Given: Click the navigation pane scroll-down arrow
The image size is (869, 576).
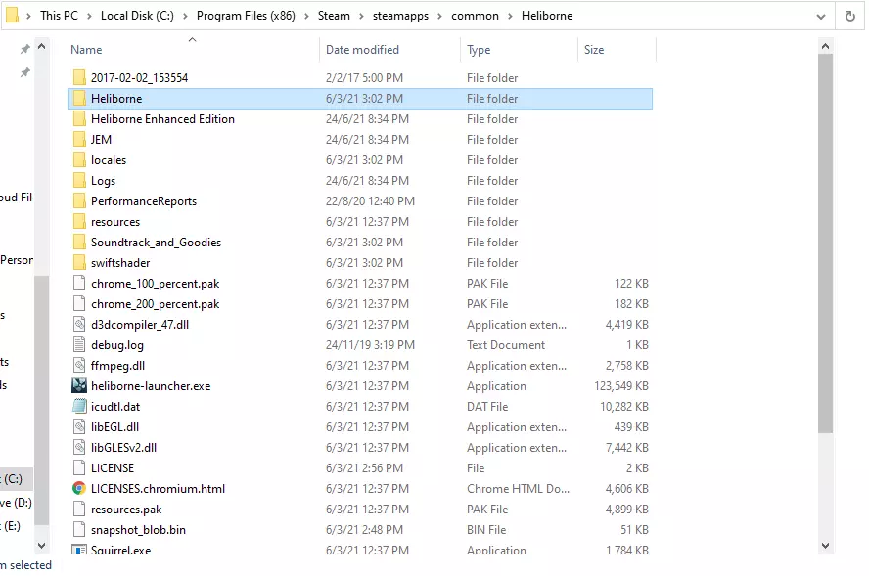Looking at the screenshot, I should pos(41,545).
